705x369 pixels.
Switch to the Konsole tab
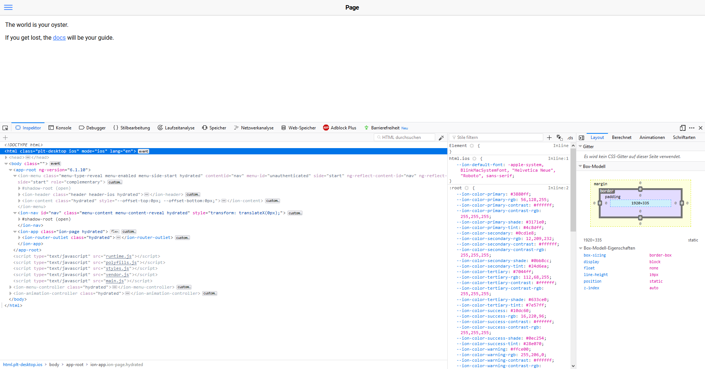[60, 128]
